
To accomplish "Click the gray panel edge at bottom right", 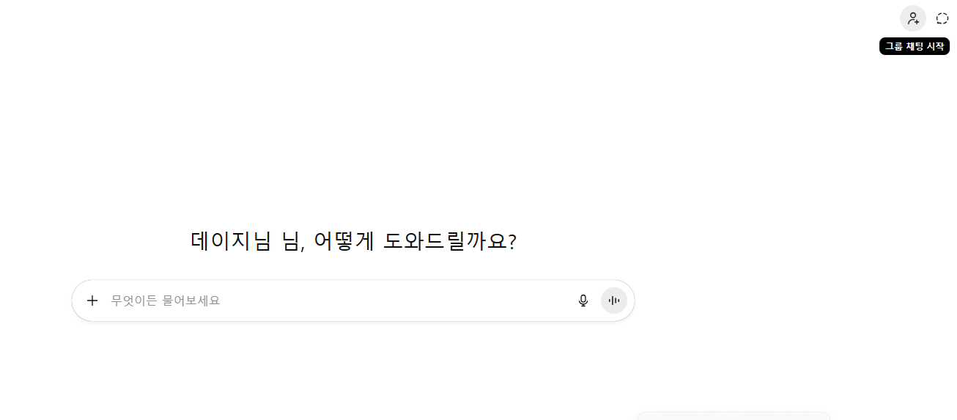I will [x=733, y=416].
